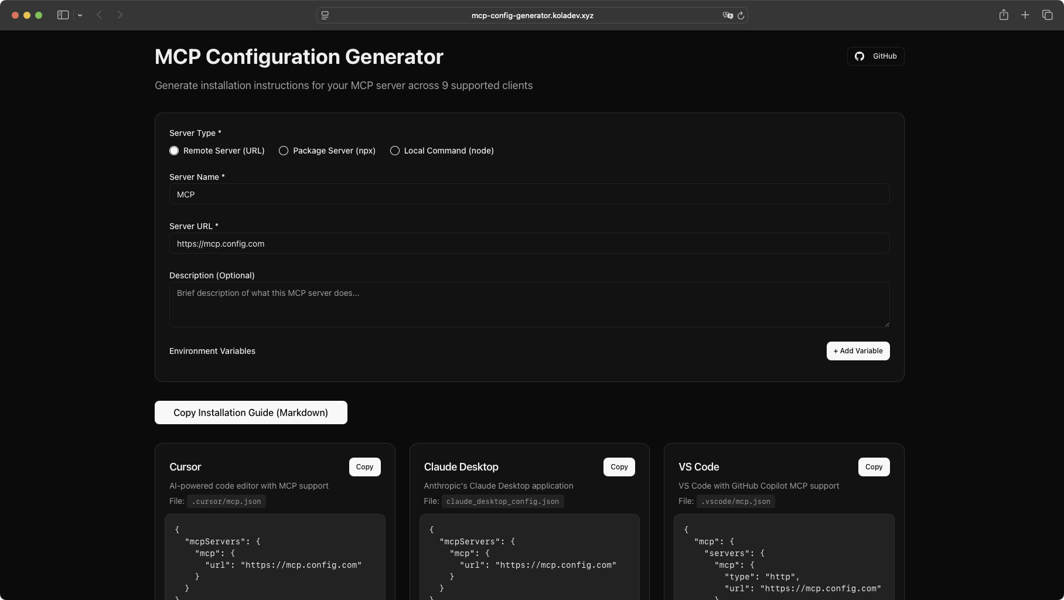Select Local Command (node) radio option
1064x600 pixels.
pyautogui.click(x=395, y=151)
